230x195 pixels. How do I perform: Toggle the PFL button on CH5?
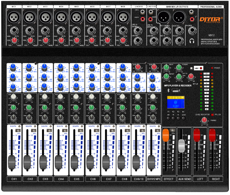click(80, 130)
